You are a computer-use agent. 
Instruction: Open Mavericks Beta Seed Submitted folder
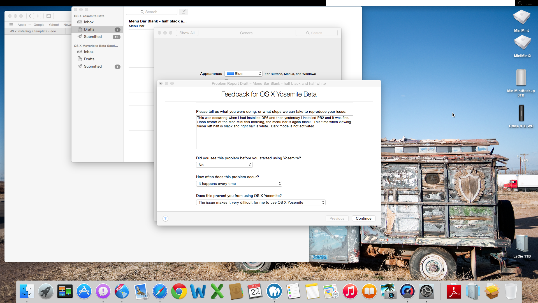97,66
